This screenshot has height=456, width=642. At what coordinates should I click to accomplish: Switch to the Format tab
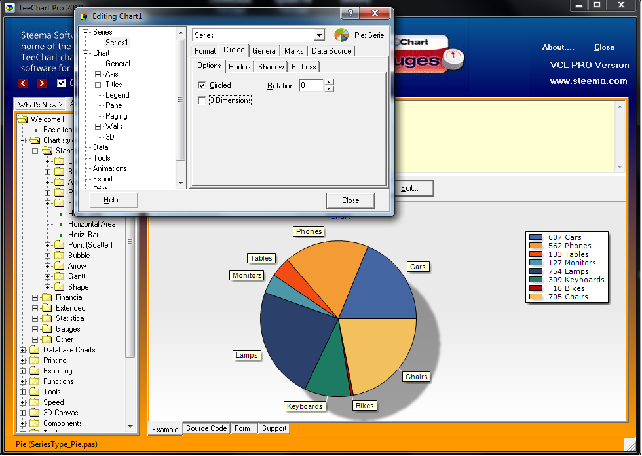tap(204, 51)
